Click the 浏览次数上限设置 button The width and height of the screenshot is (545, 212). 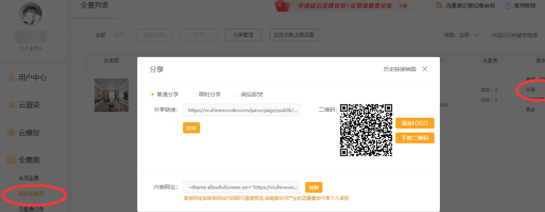(294, 35)
